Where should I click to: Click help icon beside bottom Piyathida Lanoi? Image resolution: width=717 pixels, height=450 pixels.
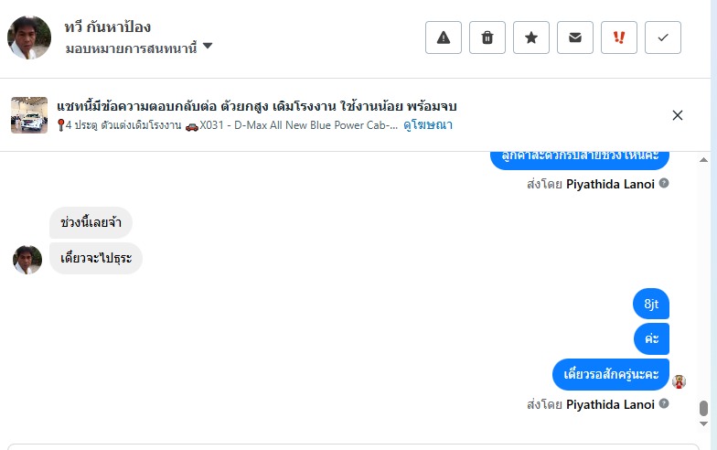pyautogui.click(x=664, y=404)
